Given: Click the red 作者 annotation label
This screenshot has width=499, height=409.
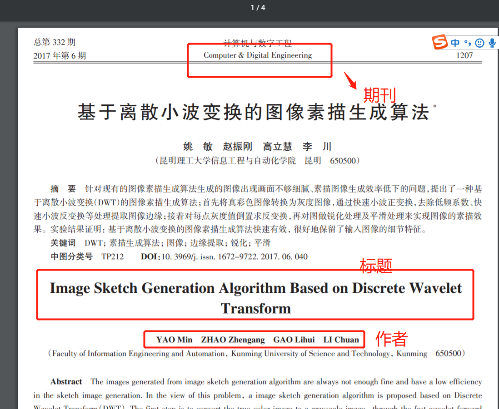Looking at the screenshot, I should click(391, 339).
